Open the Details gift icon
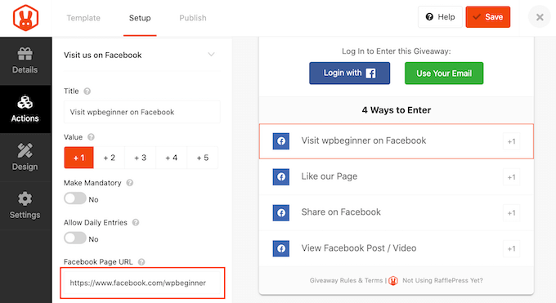The height and width of the screenshot is (303, 556). (25, 54)
